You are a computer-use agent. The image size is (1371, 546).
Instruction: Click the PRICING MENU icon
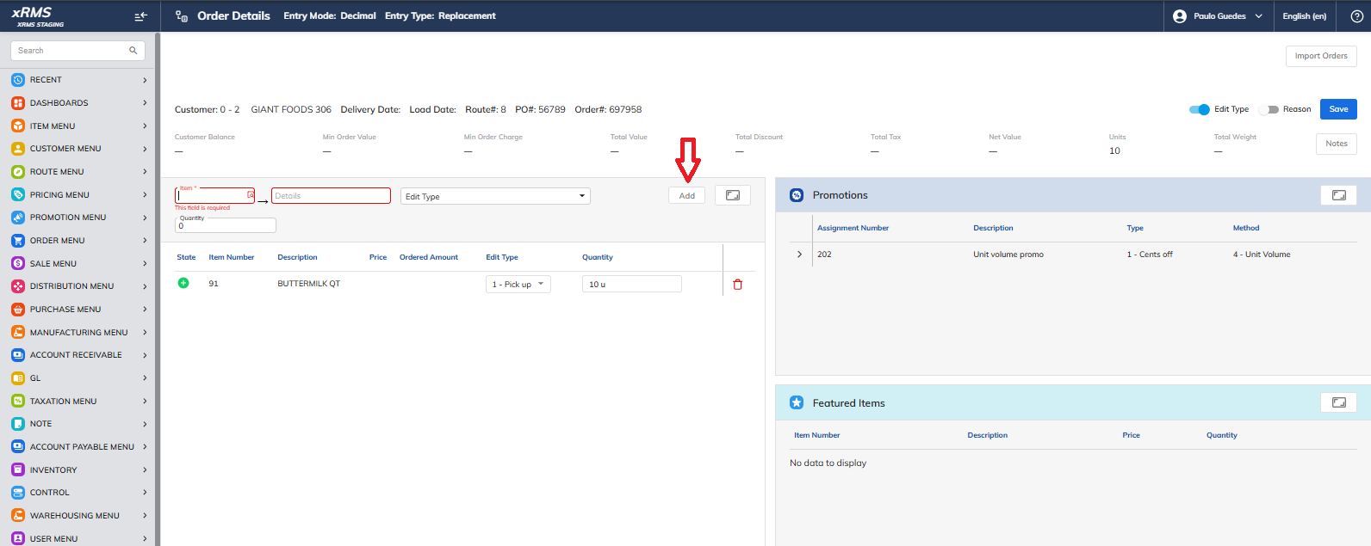18,194
